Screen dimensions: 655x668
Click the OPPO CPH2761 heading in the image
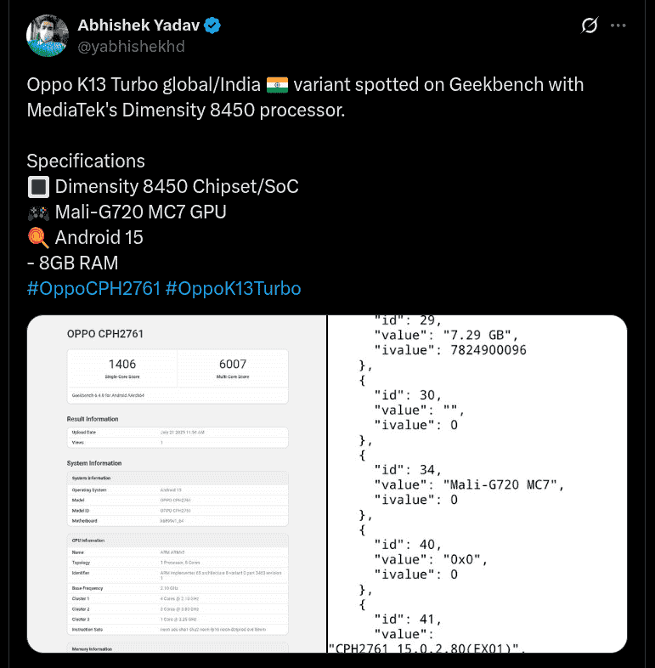point(105,334)
